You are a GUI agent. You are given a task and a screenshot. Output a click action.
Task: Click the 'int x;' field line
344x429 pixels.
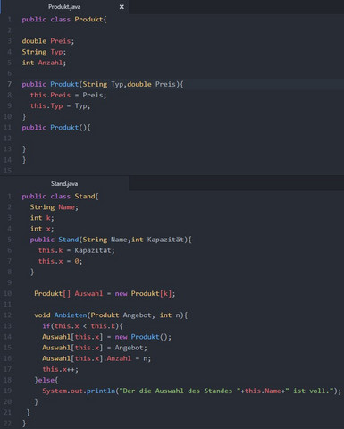pos(42,229)
